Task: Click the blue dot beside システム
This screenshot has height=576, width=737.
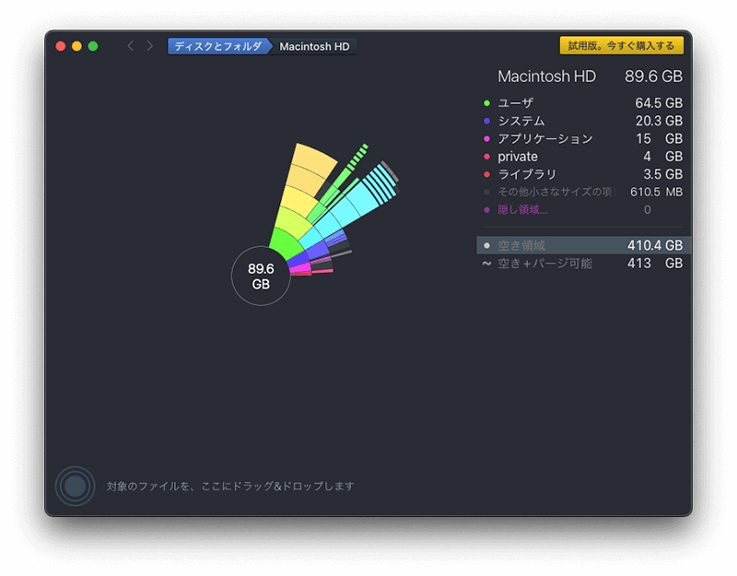Action: pyautogui.click(x=487, y=121)
